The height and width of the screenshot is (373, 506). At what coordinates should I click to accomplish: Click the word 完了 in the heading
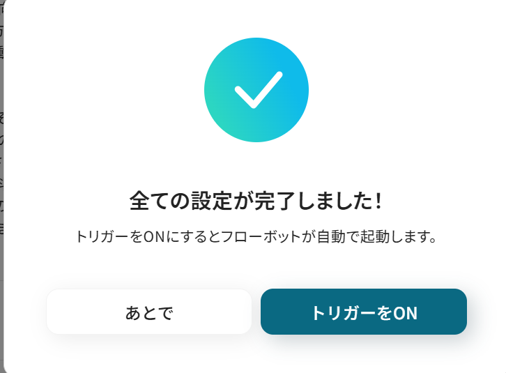[275, 201]
